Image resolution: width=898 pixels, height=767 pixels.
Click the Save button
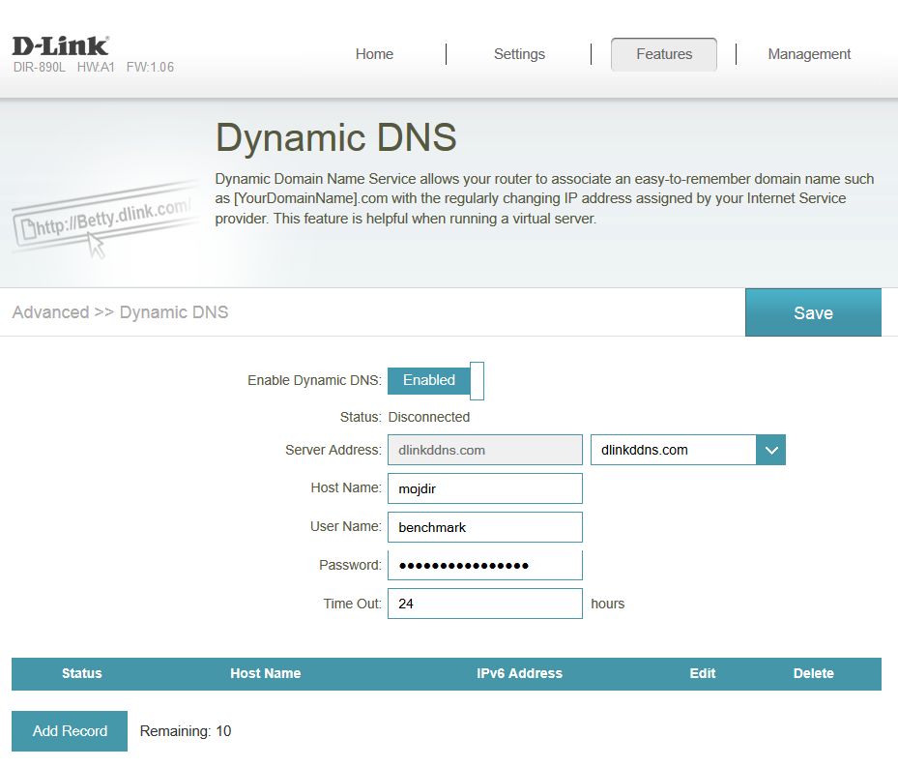tap(813, 312)
